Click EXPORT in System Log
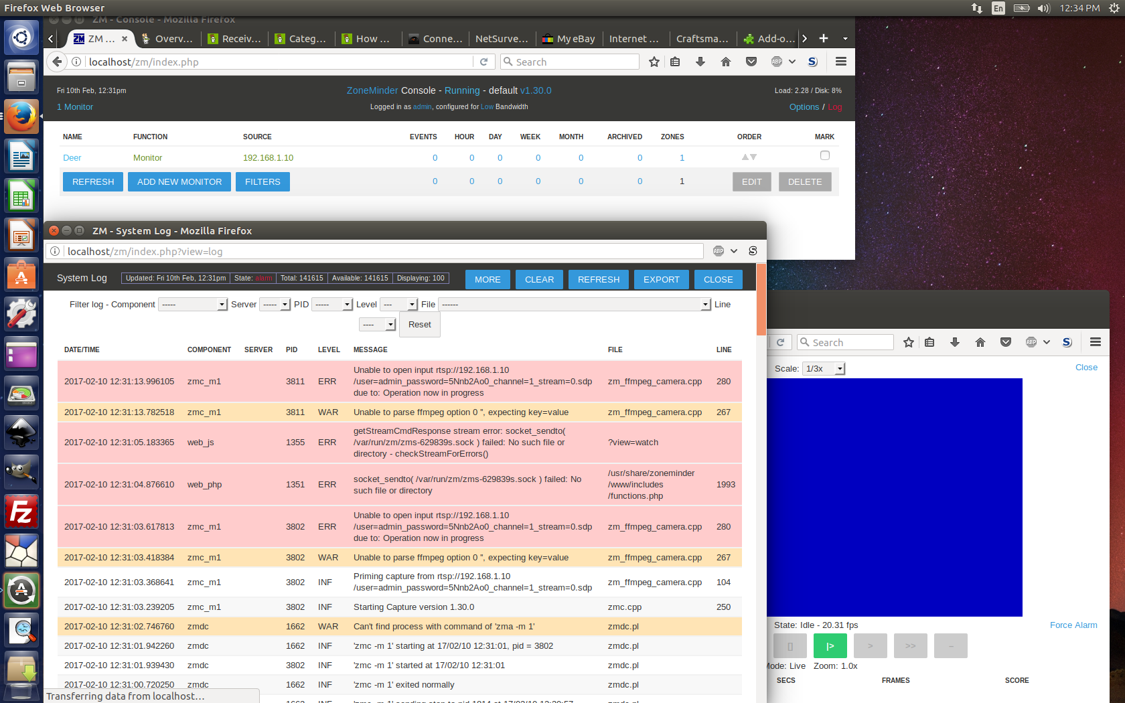Viewport: 1125px width, 703px height. [662, 279]
